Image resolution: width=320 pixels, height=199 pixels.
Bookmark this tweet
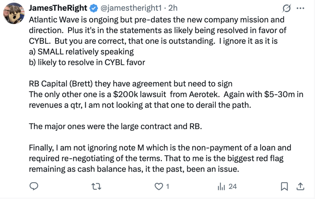tap(284, 187)
